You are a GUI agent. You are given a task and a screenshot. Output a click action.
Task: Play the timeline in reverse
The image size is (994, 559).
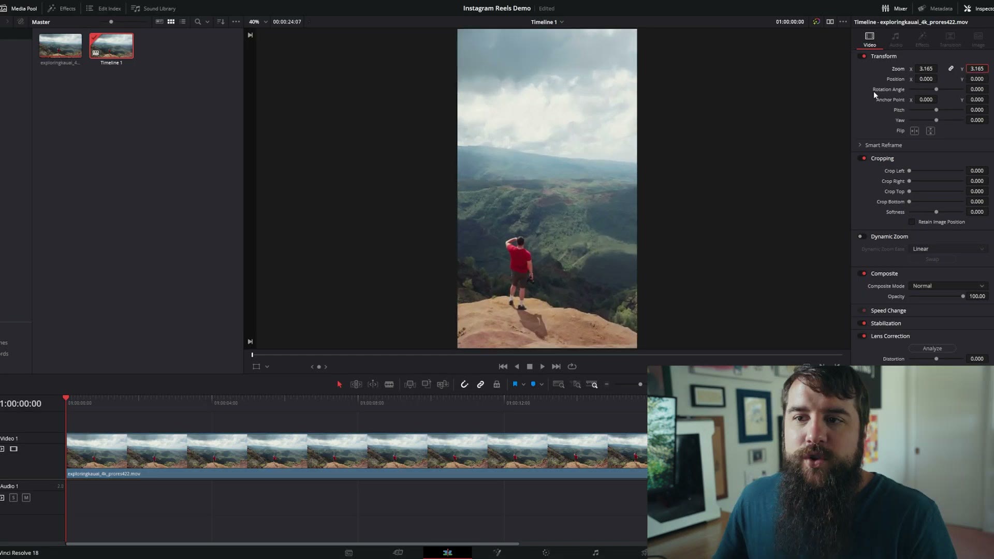(x=517, y=366)
